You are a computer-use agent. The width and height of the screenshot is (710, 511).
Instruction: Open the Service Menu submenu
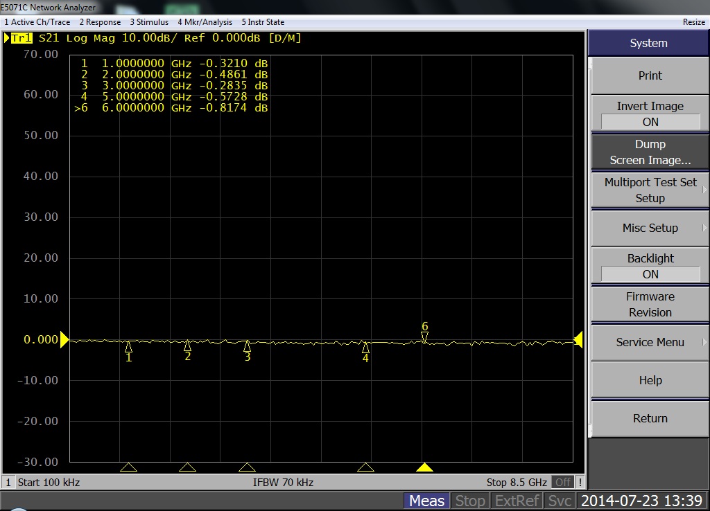pos(650,342)
